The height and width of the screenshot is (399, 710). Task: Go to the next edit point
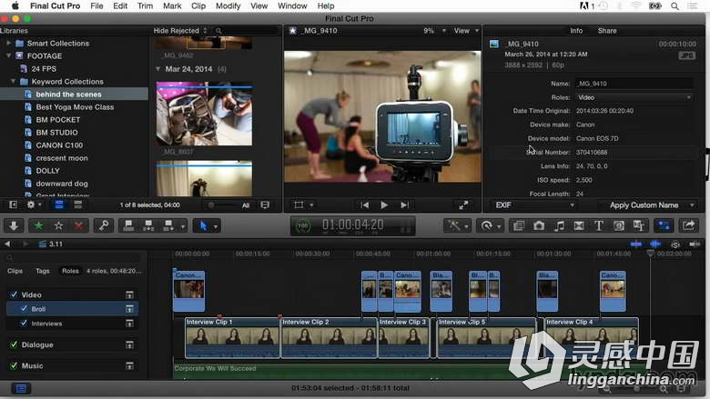pos(404,205)
